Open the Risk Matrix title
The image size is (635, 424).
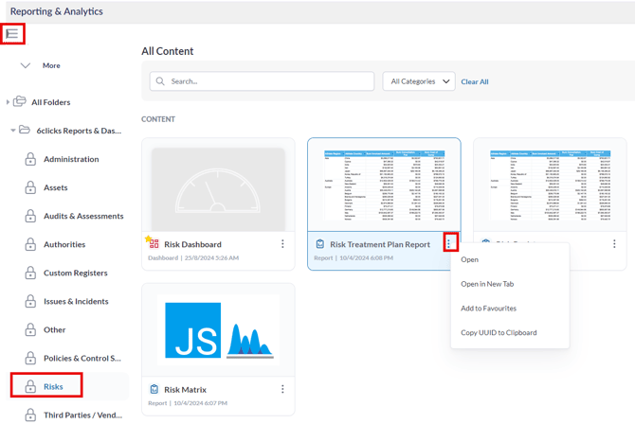tap(185, 390)
